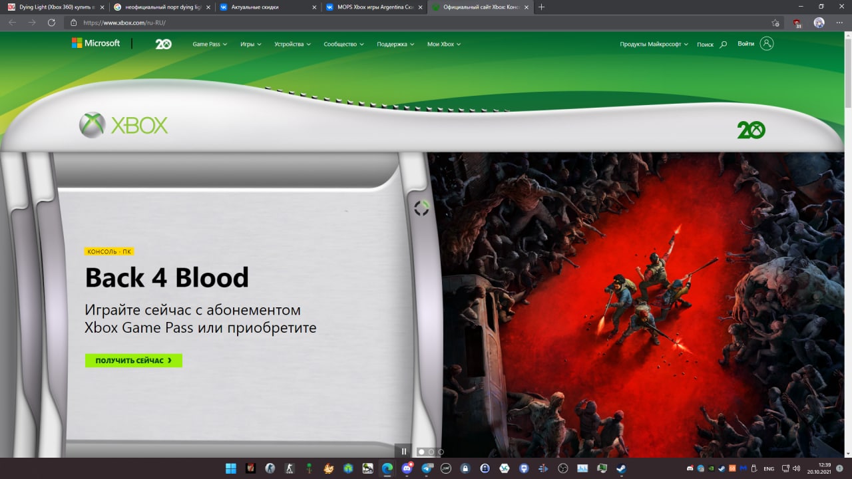Click the КОНСОЛЬ · ПК yellow label
852x479 pixels.
(110, 251)
